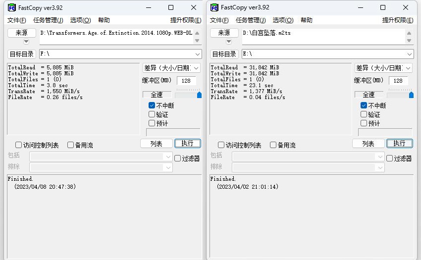
Task: Click the scroll-down arrow of the 白宫坠落.m2ts source field
Action: [409, 41]
